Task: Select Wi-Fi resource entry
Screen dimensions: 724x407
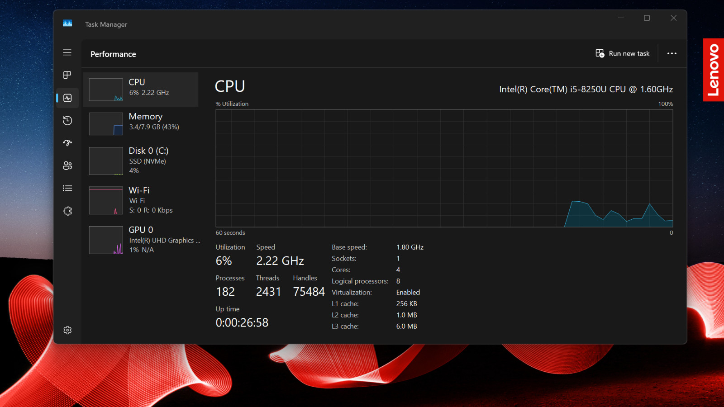Action: [x=141, y=200]
